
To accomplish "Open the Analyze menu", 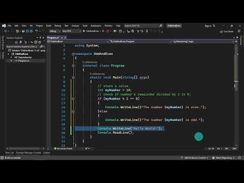I will click(75, 26).
